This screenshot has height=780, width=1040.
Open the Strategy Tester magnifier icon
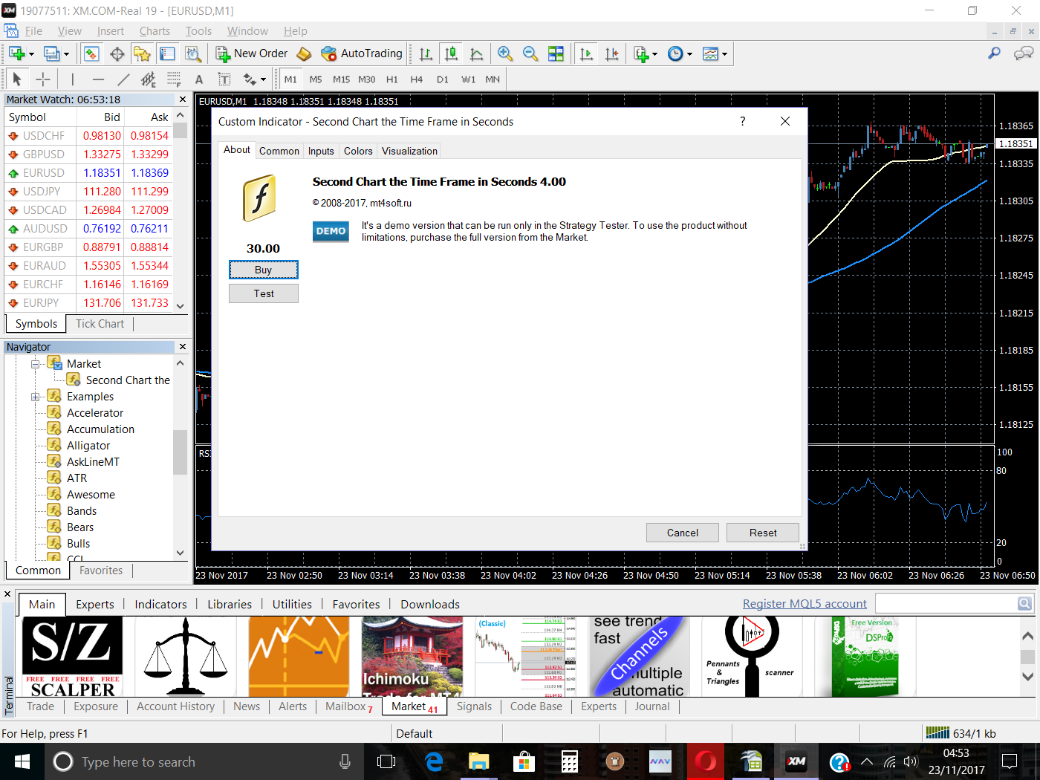point(192,53)
